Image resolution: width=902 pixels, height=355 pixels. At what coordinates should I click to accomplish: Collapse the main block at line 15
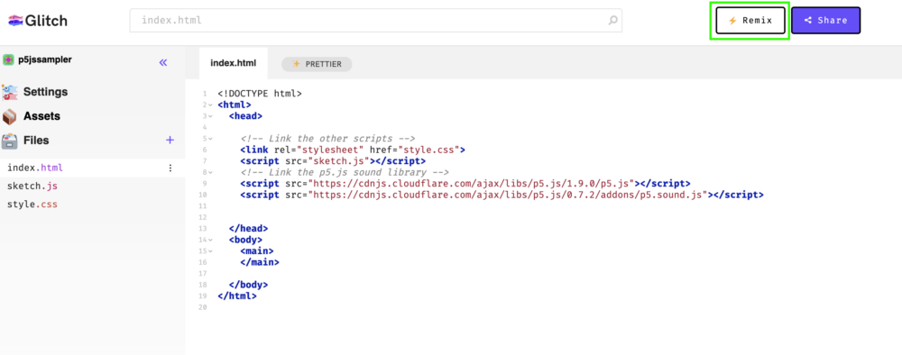point(210,251)
